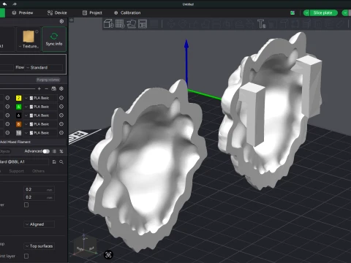The height and width of the screenshot is (263, 351).
Task: Click the orange filament 8 color swatch
Action: (18, 124)
